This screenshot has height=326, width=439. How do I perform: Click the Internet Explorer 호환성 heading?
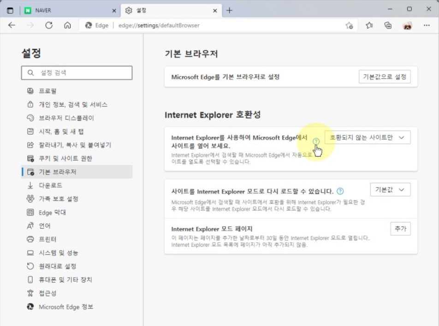(x=213, y=115)
